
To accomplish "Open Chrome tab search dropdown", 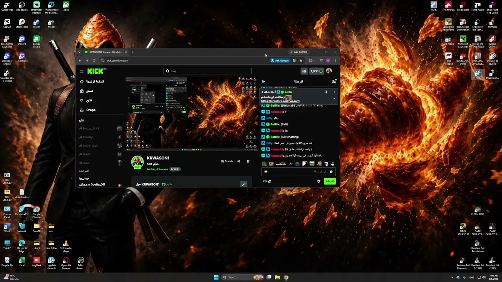I will pos(79,52).
